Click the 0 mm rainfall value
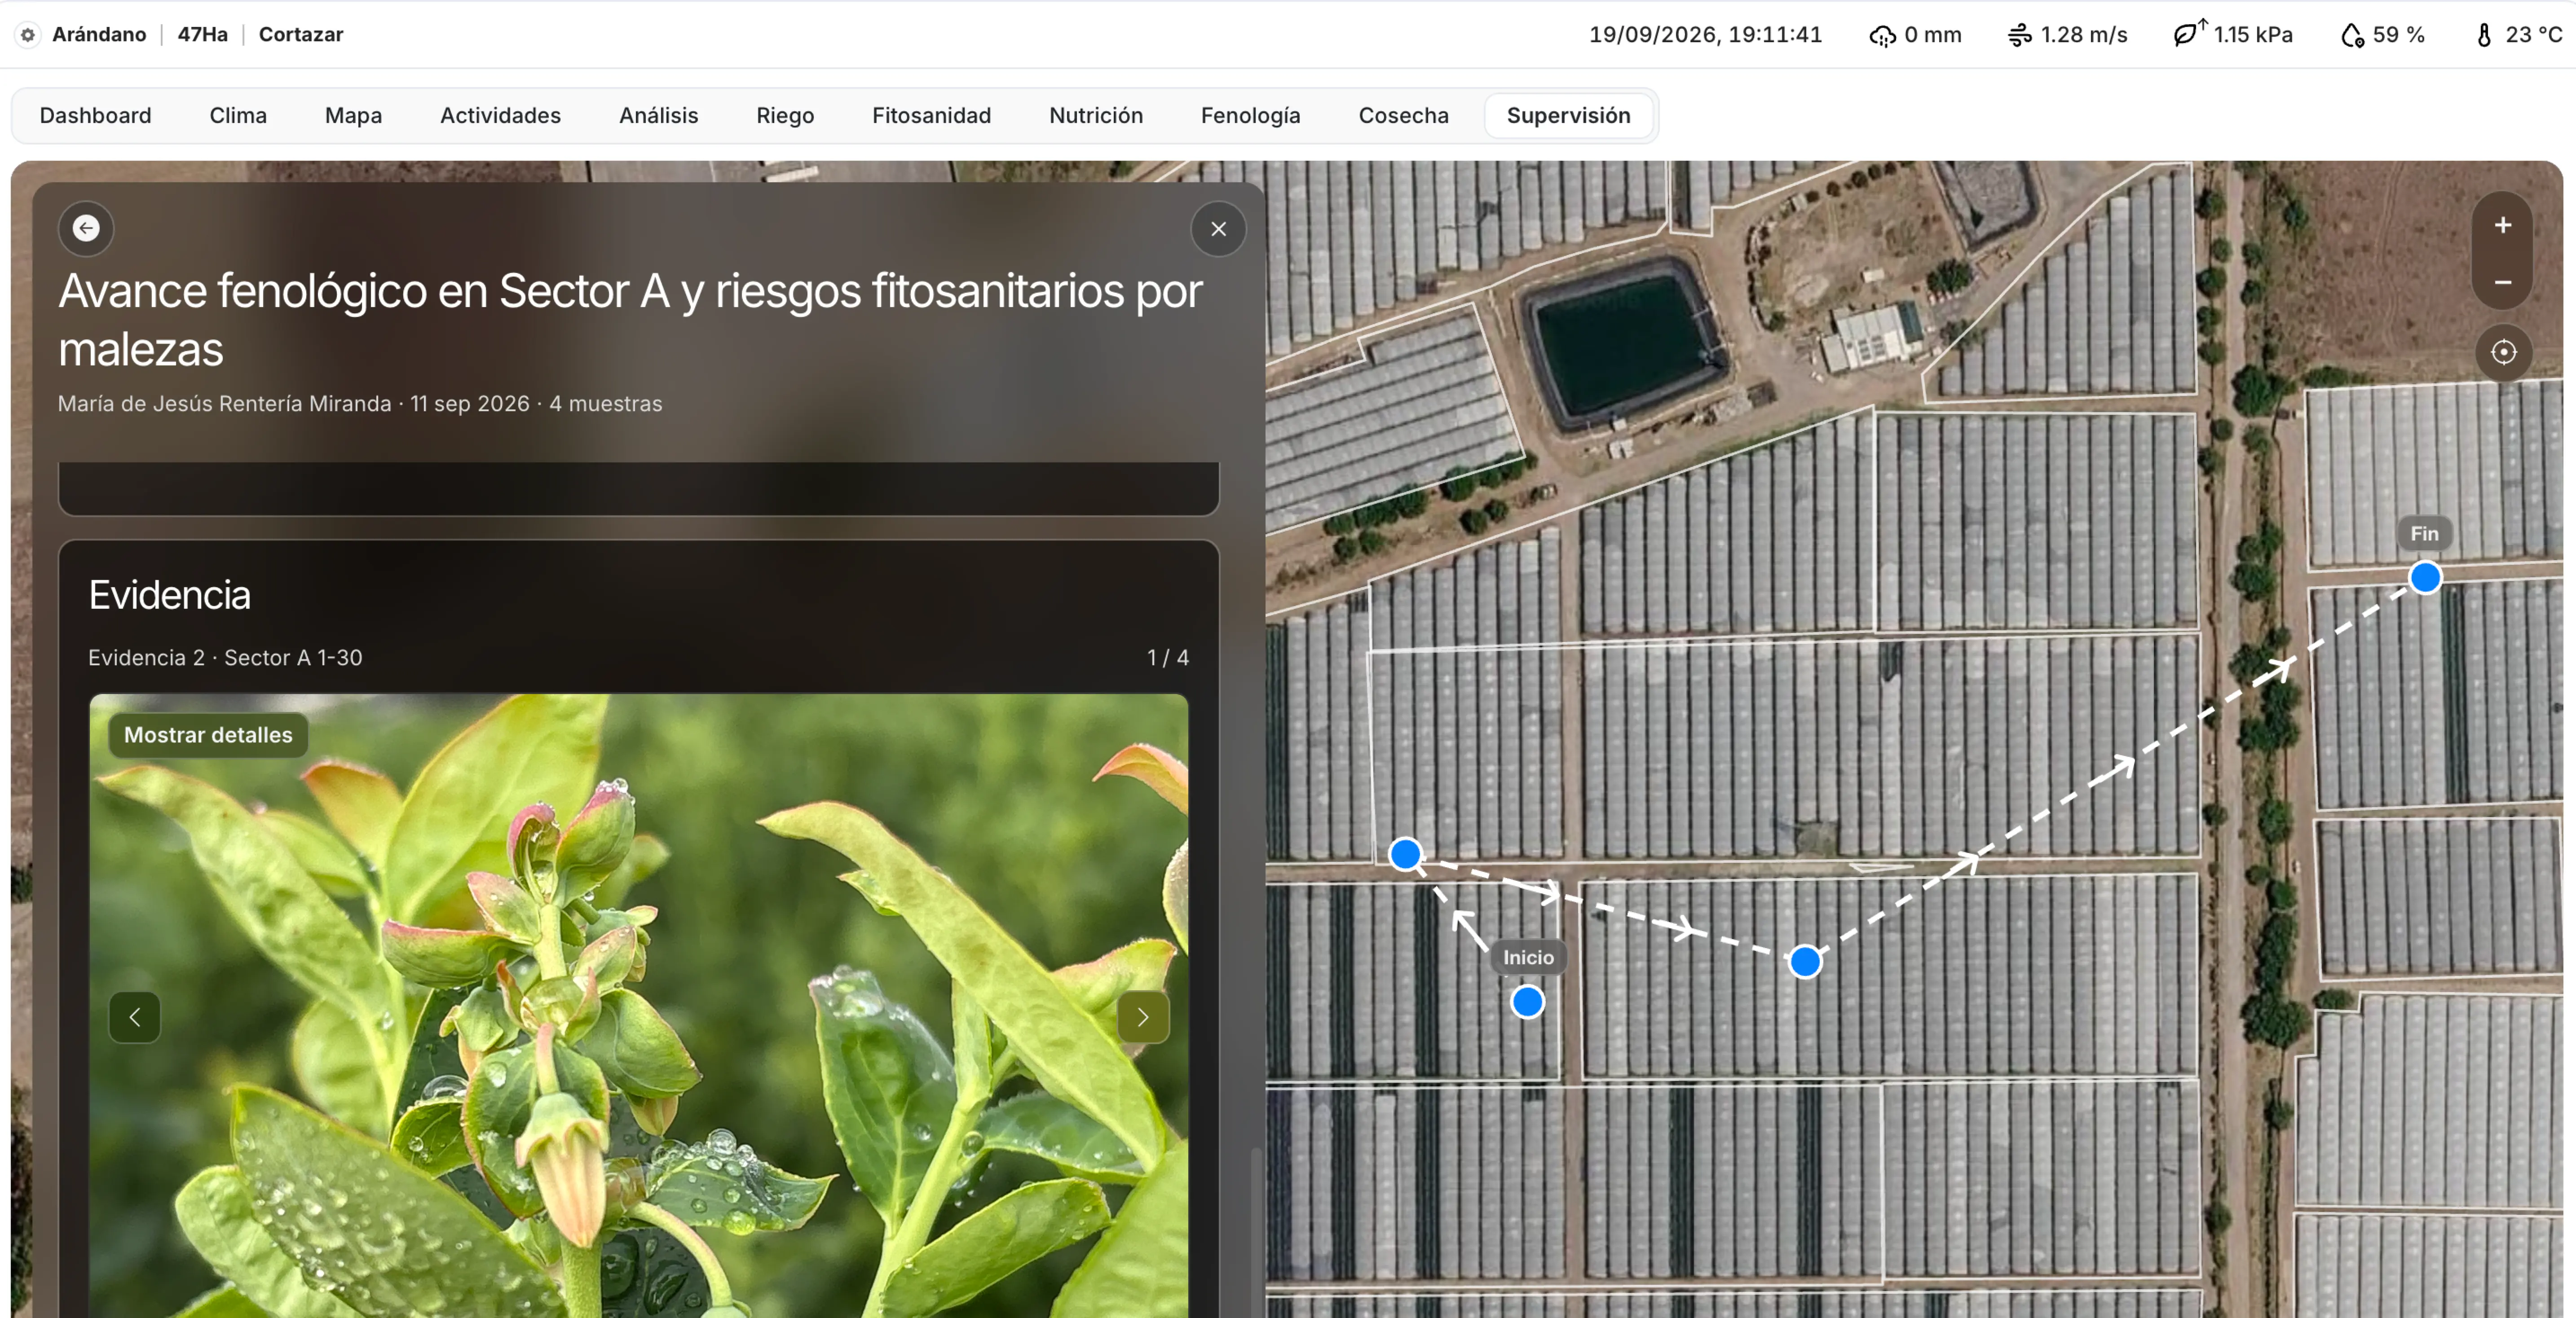The image size is (2576, 1318). point(1932,35)
